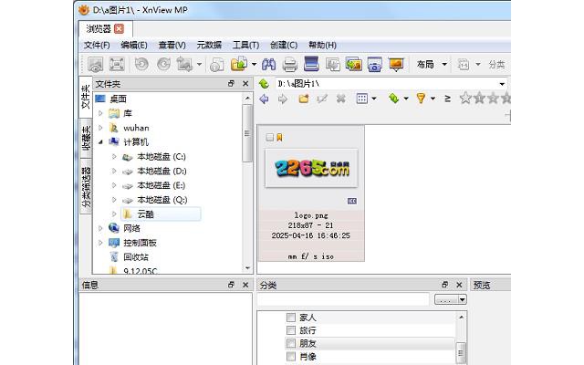Open the 布局 layout dropdown
Screen dimensions: 584x365
(x=444, y=65)
